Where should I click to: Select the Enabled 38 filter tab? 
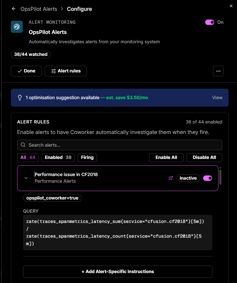58,157
